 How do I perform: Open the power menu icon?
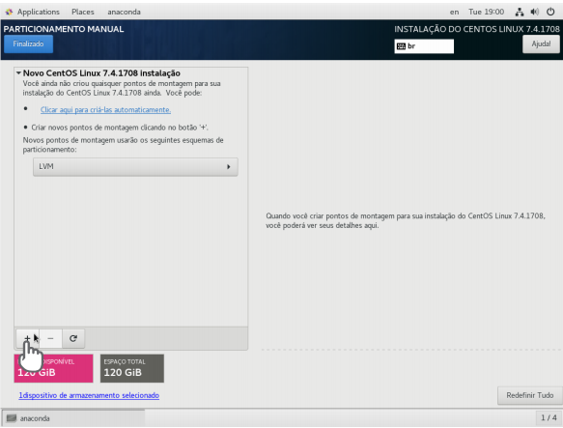(x=550, y=12)
